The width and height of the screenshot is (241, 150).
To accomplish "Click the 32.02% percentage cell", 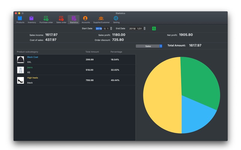I will click(115, 70).
